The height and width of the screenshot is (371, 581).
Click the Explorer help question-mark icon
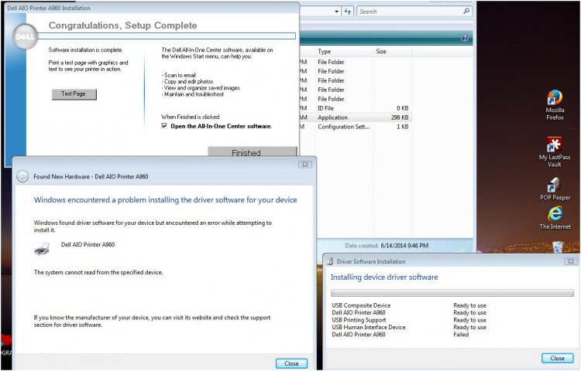pyautogui.click(x=465, y=37)
